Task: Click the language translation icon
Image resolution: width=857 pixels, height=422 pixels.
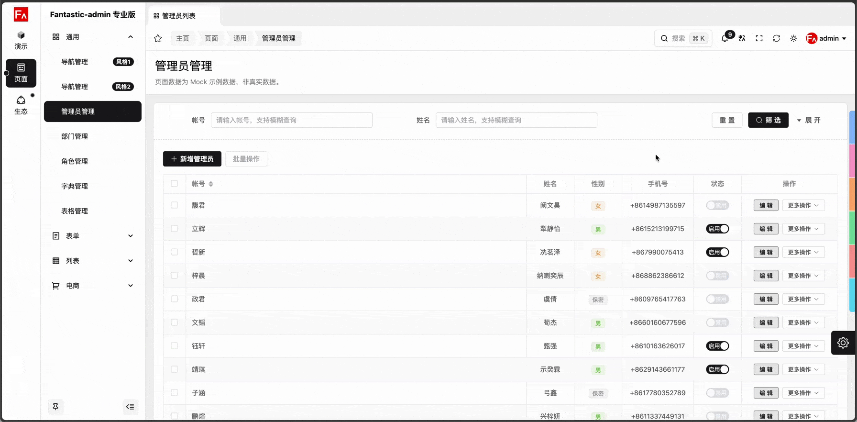Action: click(x=742, y=38)
